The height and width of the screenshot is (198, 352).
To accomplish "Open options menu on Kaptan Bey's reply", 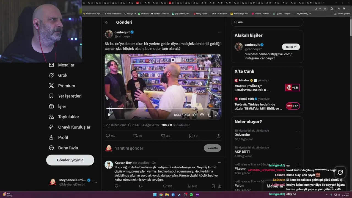I will point(219,163).
